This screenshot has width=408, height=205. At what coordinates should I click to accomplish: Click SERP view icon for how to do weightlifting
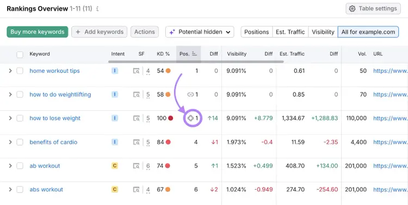click(x=137, y=95)
